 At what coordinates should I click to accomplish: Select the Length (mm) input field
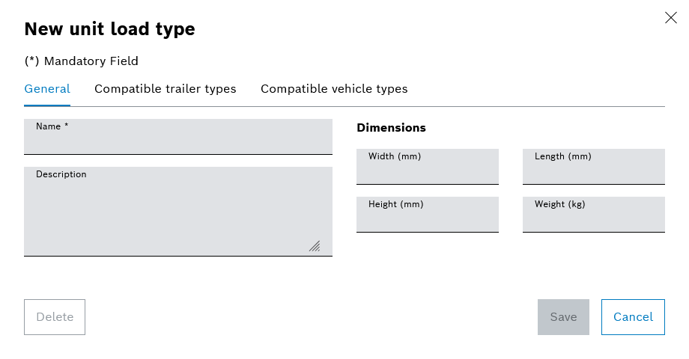593,166
